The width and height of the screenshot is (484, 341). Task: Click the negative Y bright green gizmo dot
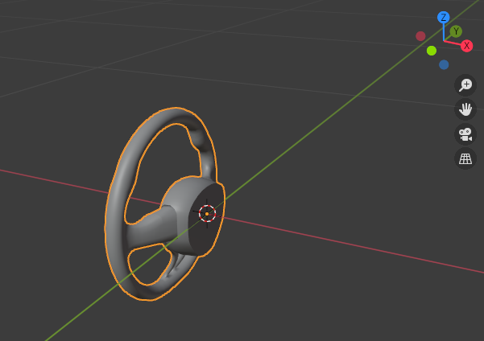[432, 51]
